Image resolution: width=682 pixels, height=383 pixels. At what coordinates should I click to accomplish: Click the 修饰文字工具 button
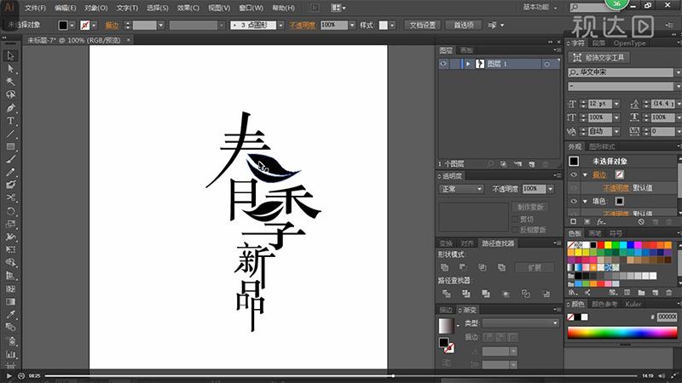pos(598,58)
